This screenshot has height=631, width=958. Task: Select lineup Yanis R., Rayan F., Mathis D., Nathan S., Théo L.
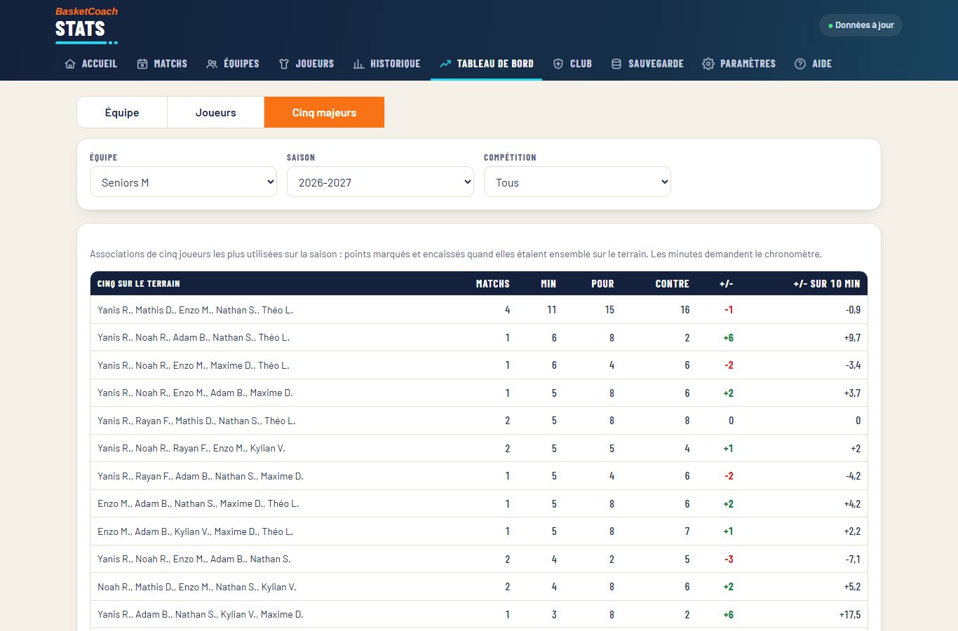[479, 421]
